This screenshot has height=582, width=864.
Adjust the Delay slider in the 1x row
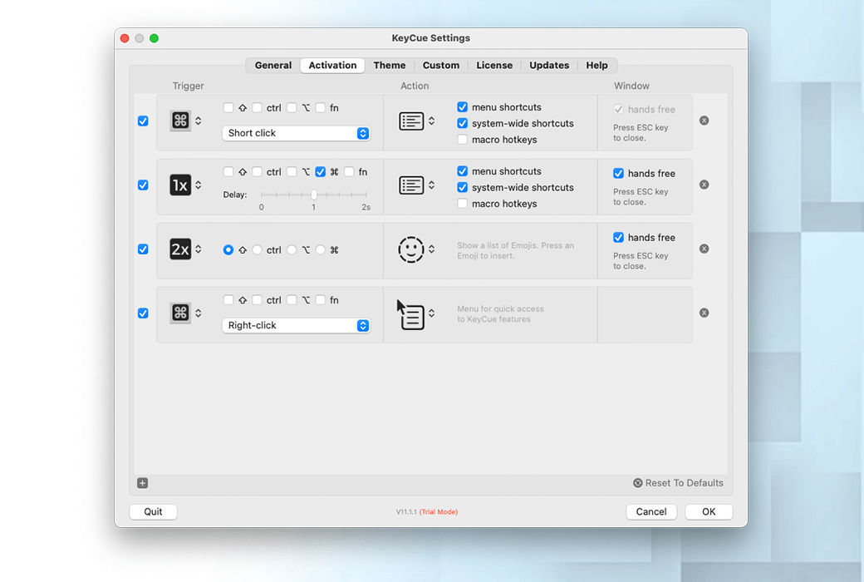click(x=313, y=193)
